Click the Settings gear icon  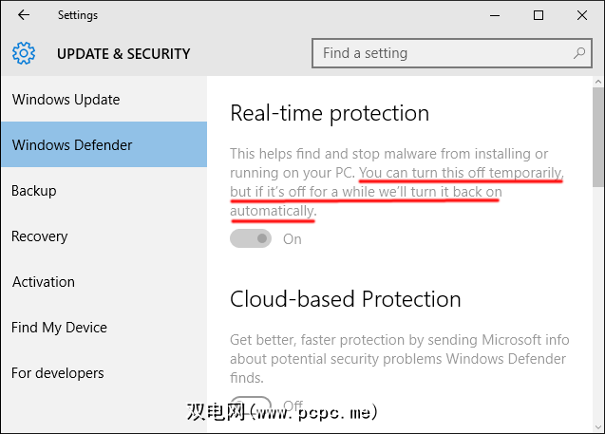click(24, 54)
